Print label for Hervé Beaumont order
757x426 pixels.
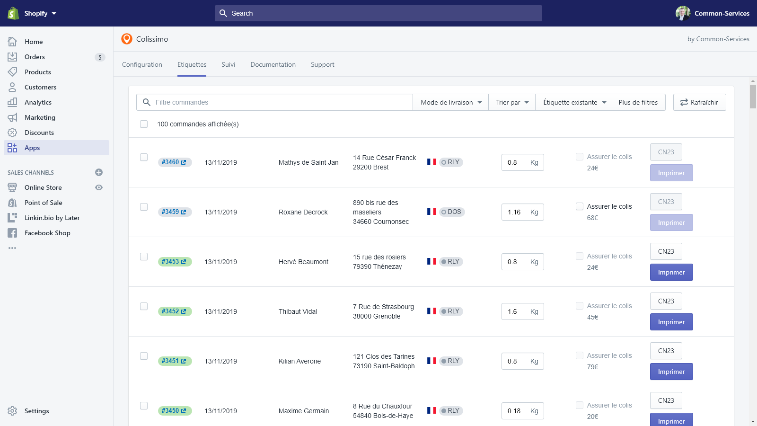(x=671, y=272)
